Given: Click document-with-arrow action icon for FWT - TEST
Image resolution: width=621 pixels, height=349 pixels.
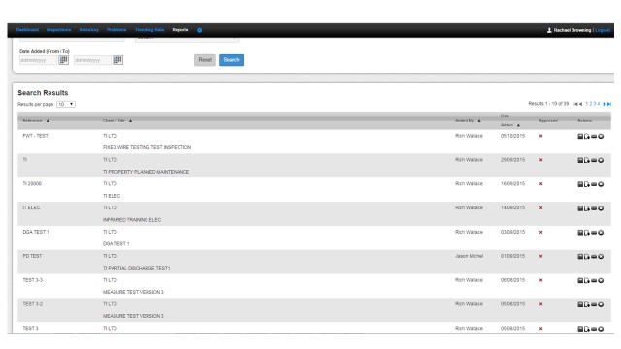Looking at the screenshot, I should click(x=586, y=136).
